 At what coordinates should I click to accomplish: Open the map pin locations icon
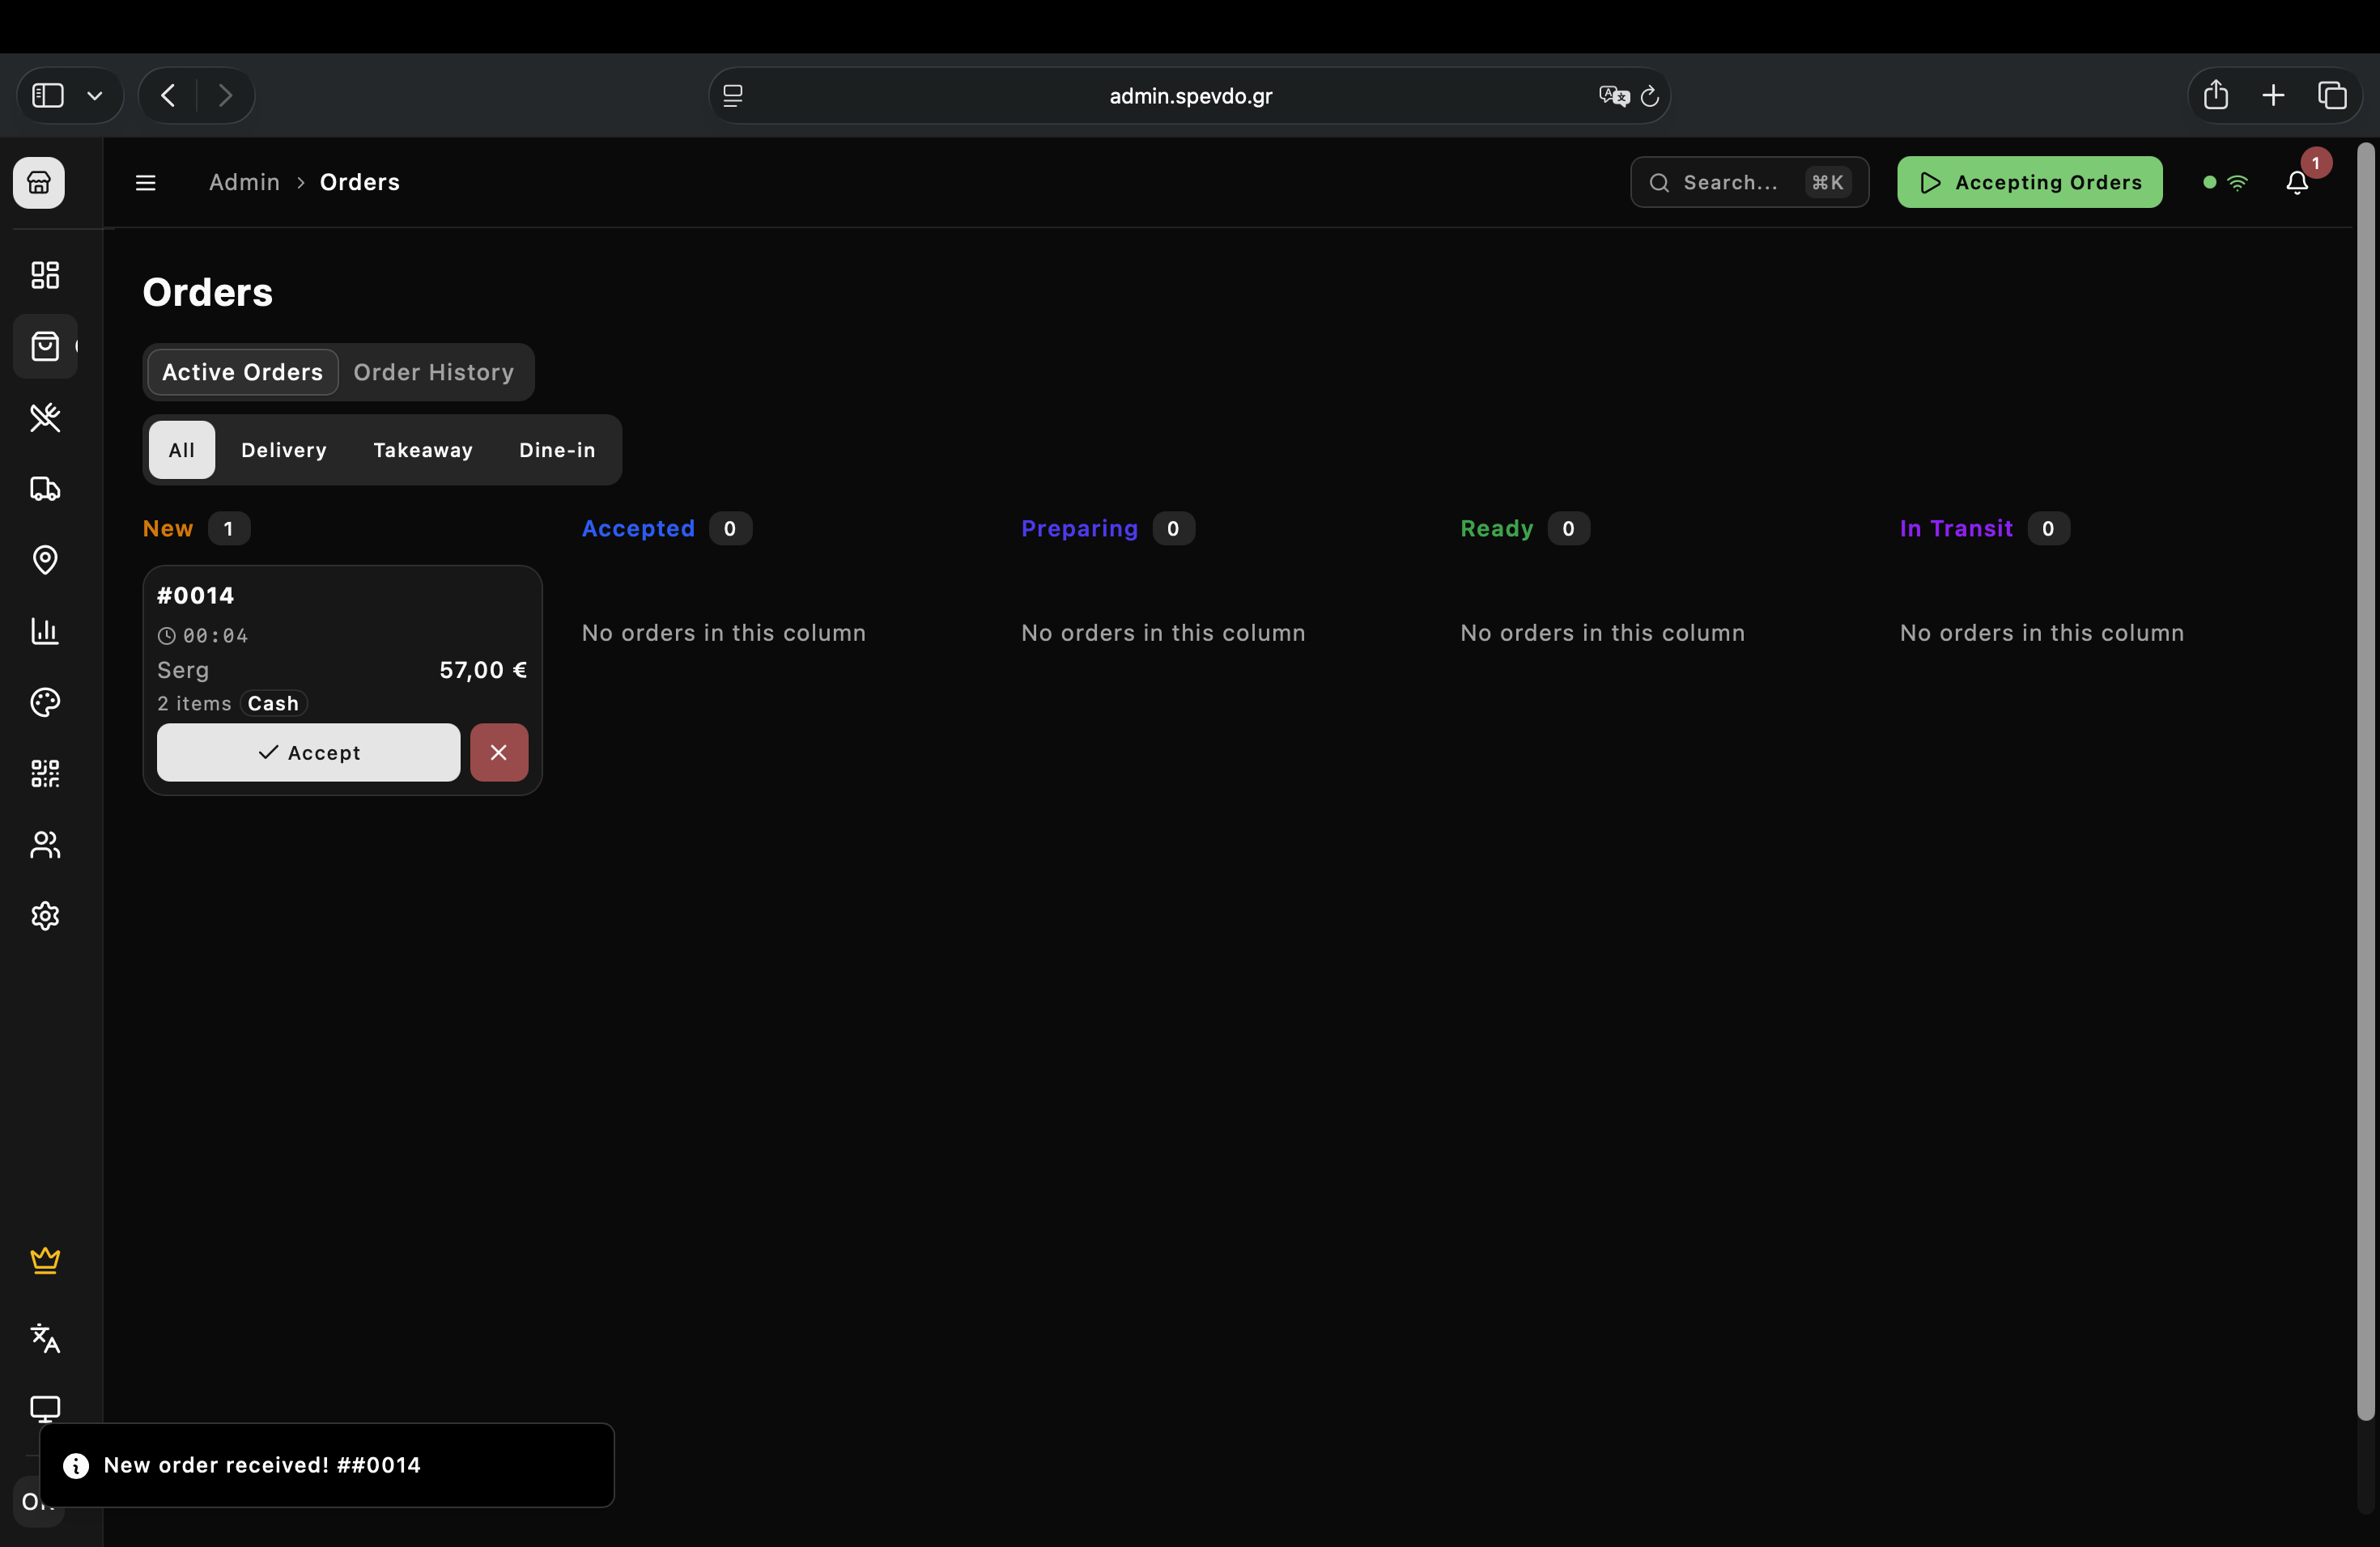pyautogui.click(x=45, y=560)
